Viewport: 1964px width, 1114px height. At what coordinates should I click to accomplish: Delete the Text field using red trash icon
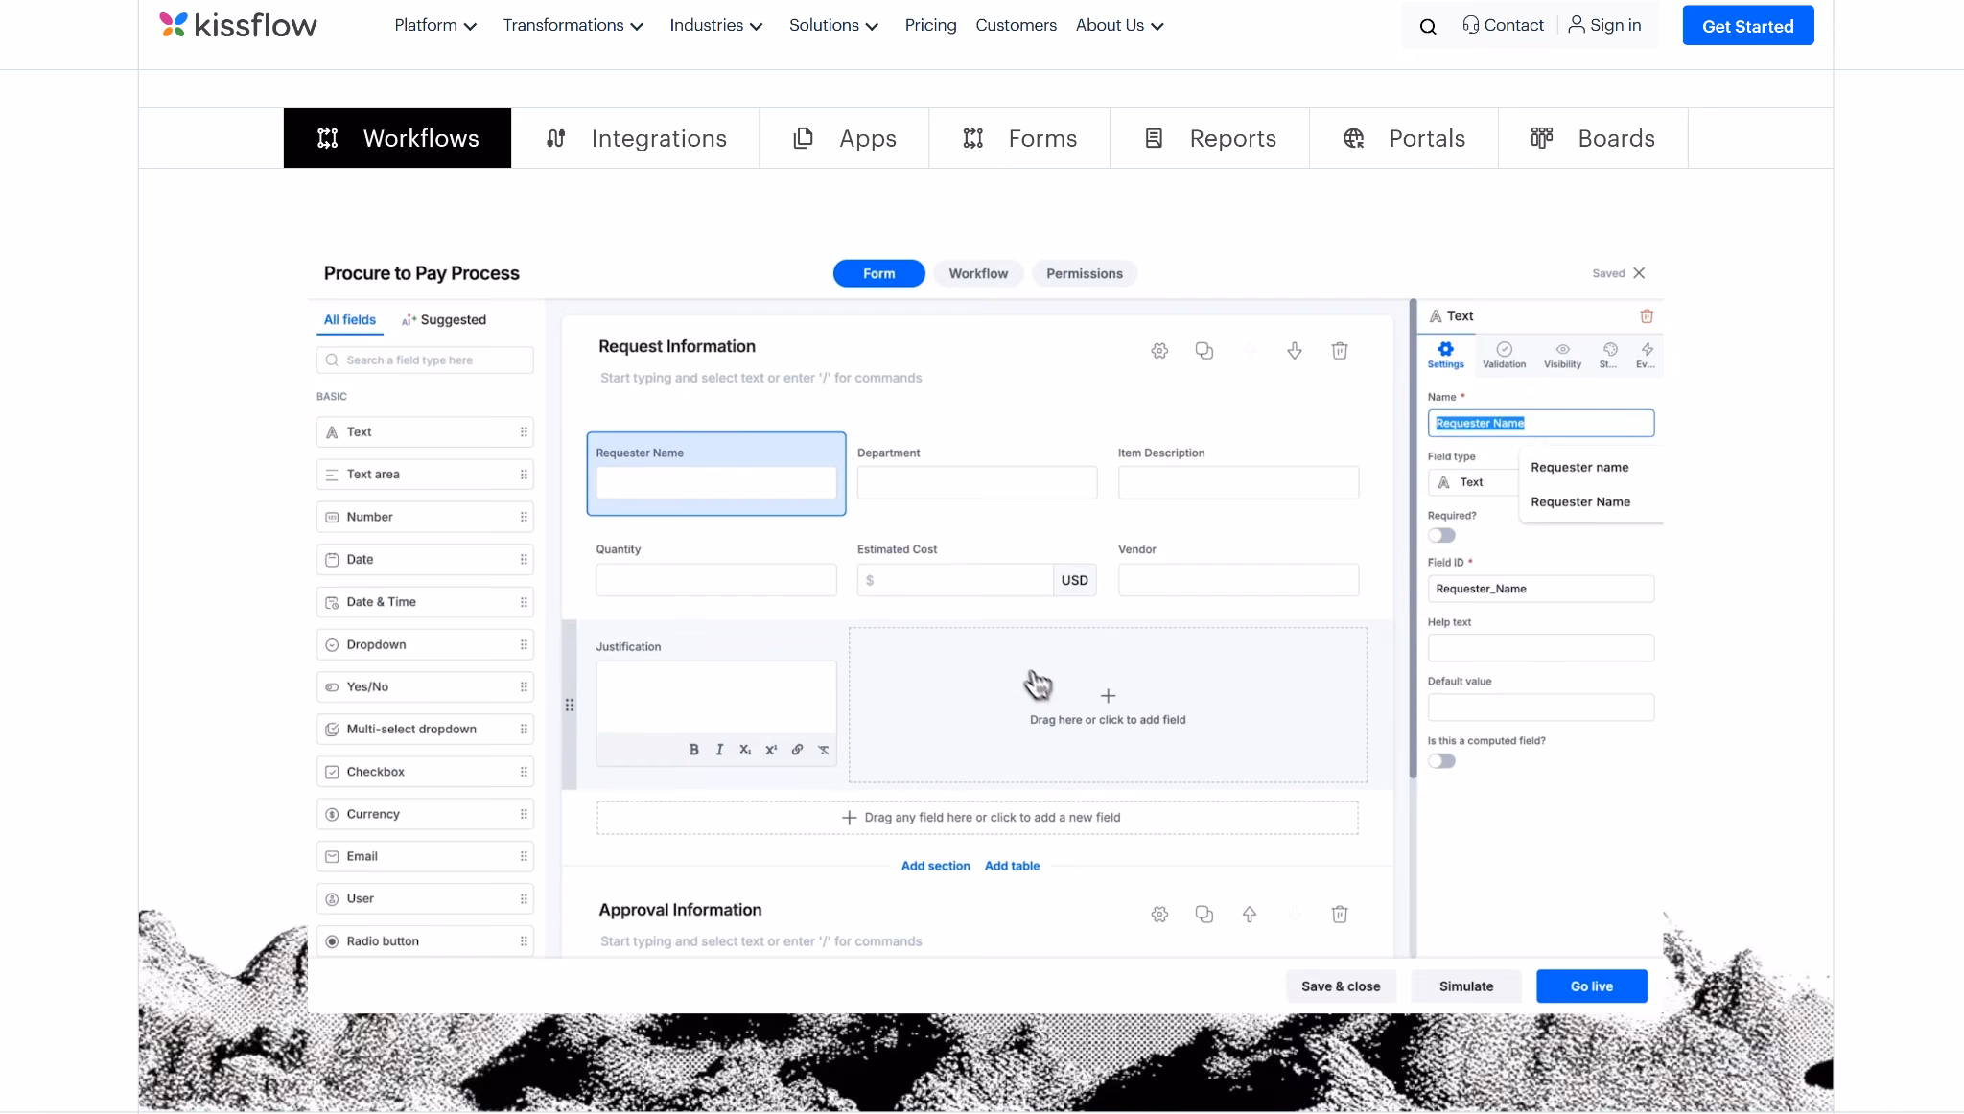coord(1647,316)
